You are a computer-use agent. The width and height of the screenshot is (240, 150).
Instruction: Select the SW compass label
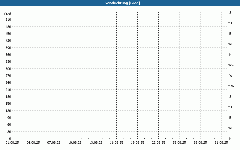(x=232, y=86)
